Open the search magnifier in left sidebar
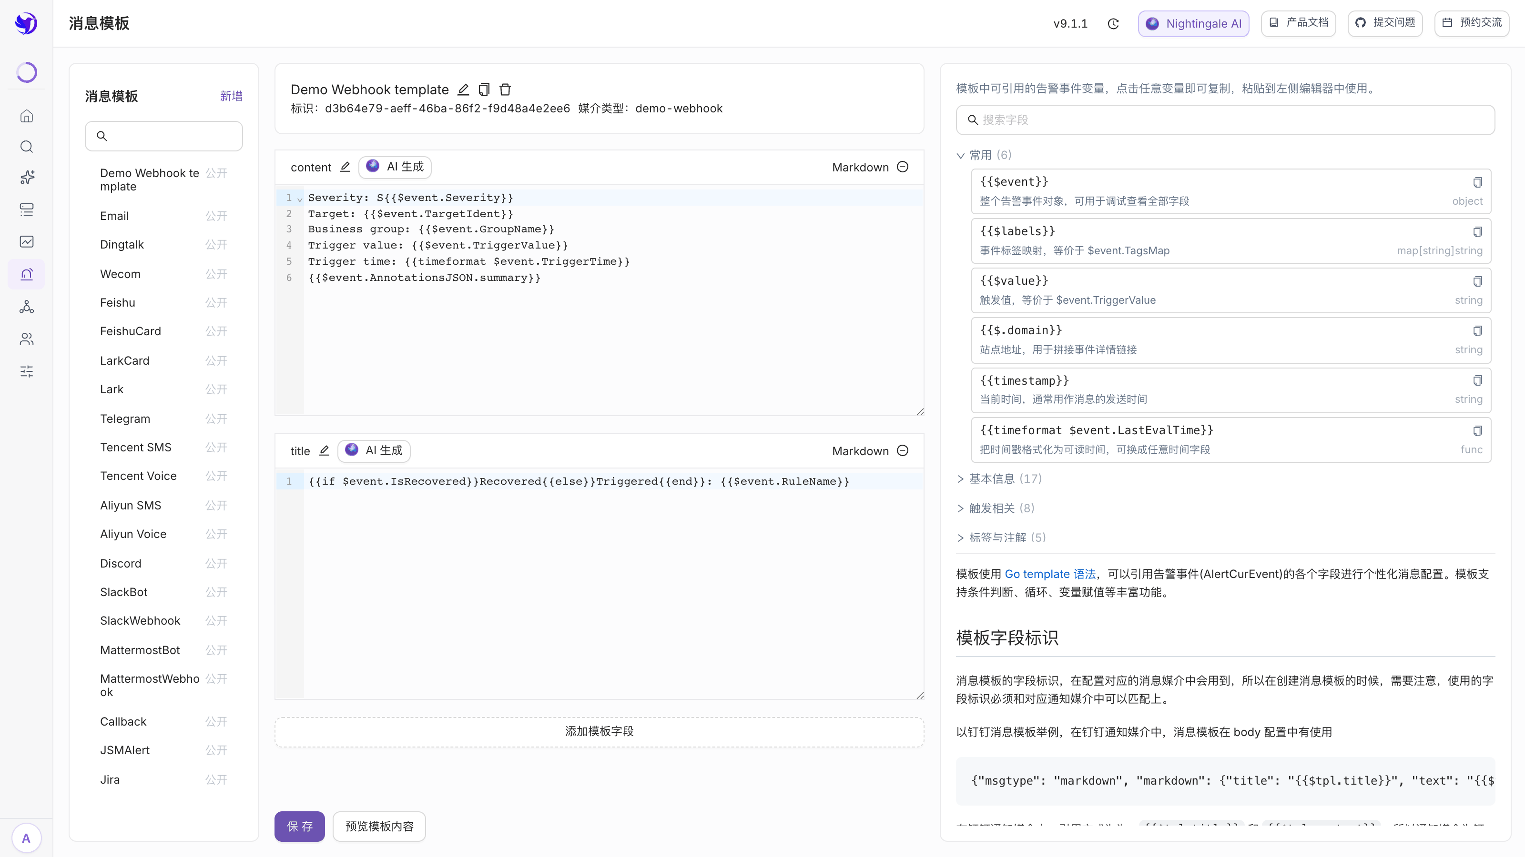This screenshot has height=857, width=1525. (27, 147)
